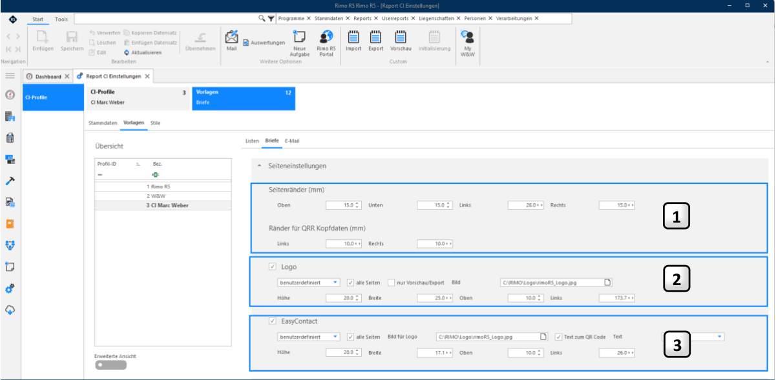Click the hammer icon in left sidebar
The image size is (776, 380).
click(10, 181)
